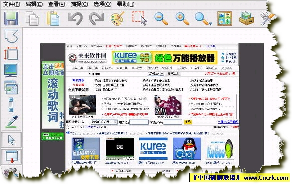Image resolution: width=292 pixels, height=184 pixels.
Task: Click the KuGoo software thumbnail
Action: tap(220, 149)
